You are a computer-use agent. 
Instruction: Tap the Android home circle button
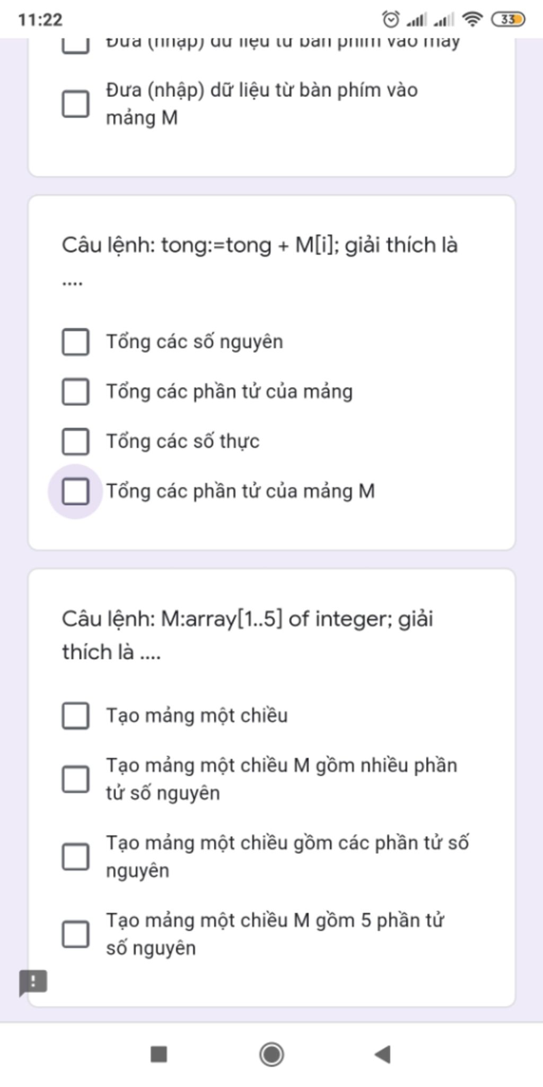pyautogui.click(x=271, y=1054)
